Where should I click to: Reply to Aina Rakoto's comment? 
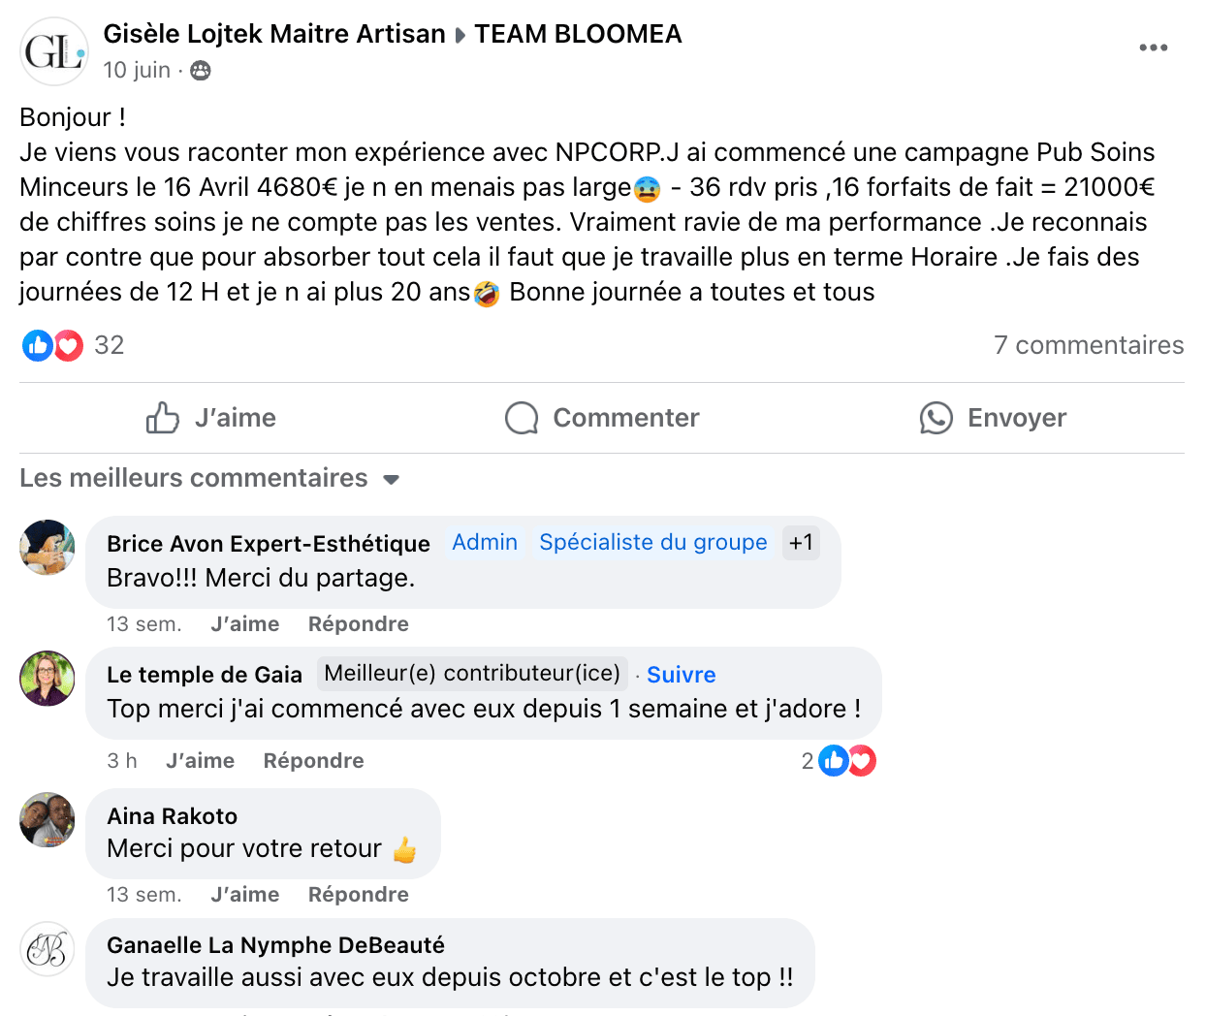358,895
